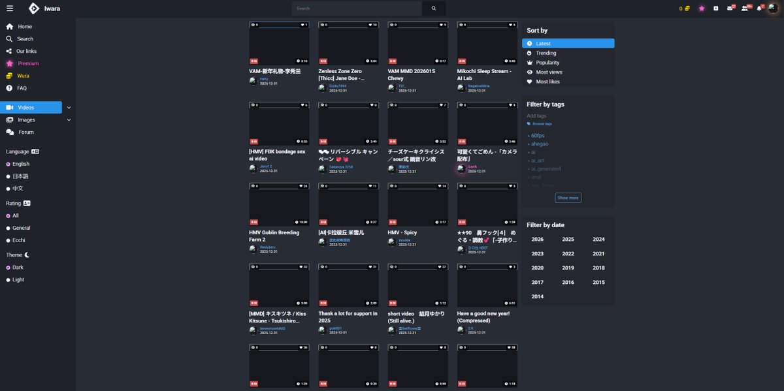Open the Wura page
Image resolution: width=784 pixels, height=391 pixels.
coord(23,76)
